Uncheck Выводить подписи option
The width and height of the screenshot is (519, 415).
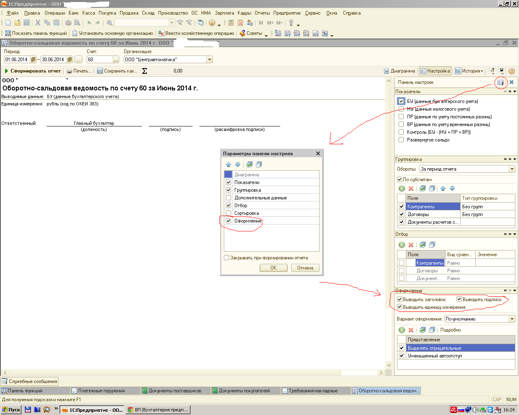click(x=459, y=299)
